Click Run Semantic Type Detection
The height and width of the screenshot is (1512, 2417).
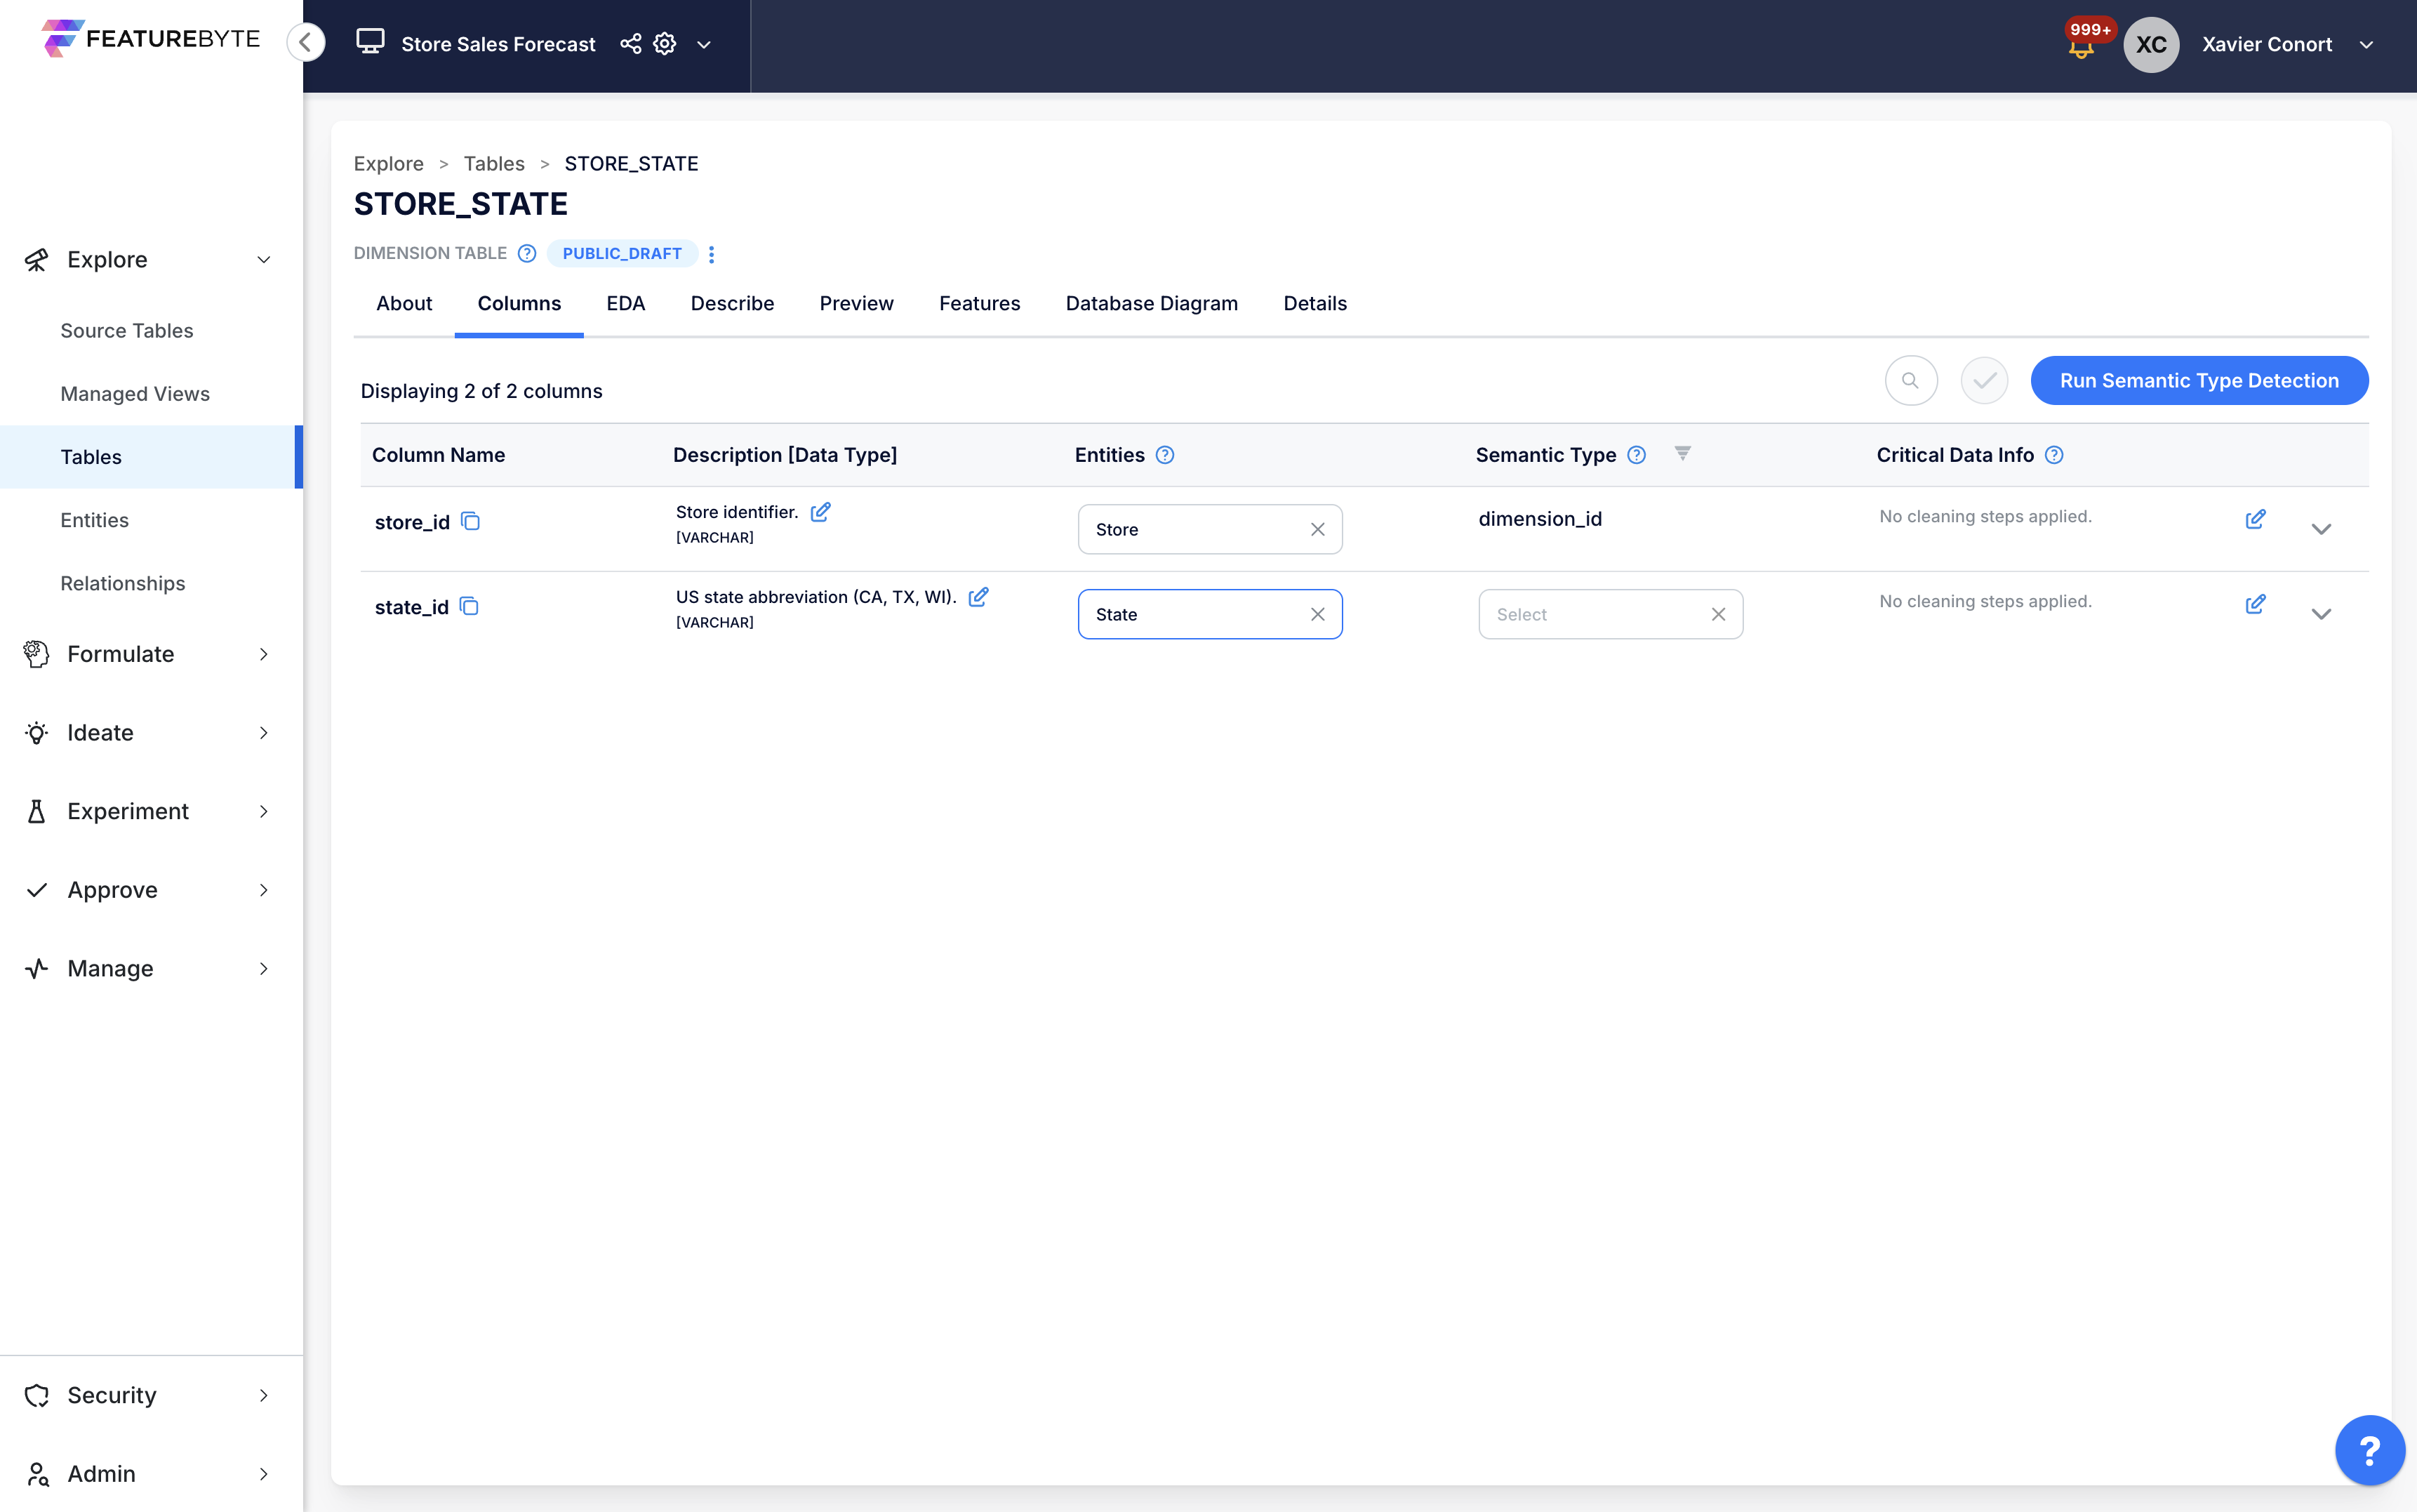click(2199, 380)
